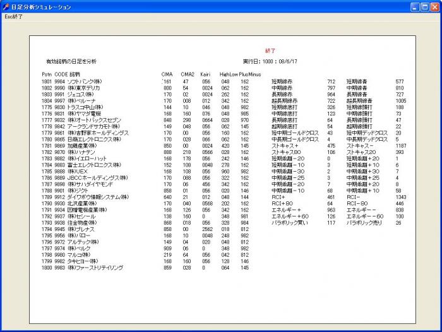Click the 超長期線赤 statistic label
This screenshot has width=442, height=332.
coord(284,101)
